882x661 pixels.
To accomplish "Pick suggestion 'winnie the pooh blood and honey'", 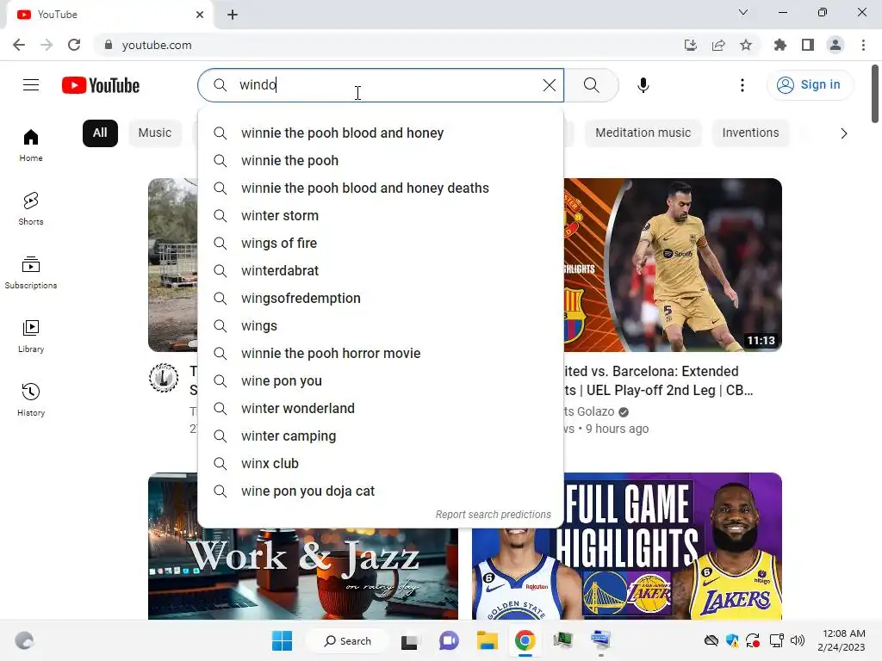I will point(381,133).
